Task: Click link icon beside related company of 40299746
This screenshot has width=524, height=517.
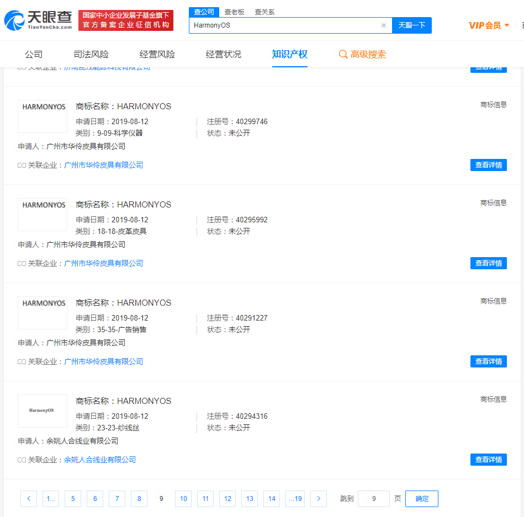Action: 22,166
